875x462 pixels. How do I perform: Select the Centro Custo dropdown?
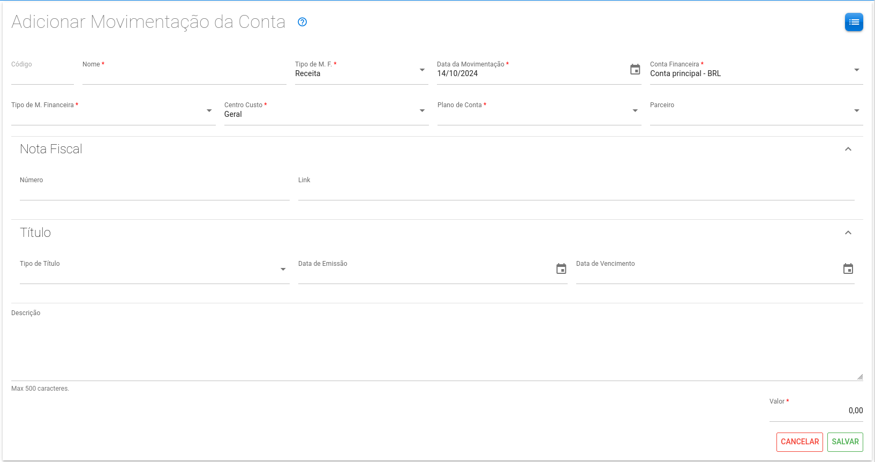click(x=326, y=114)
